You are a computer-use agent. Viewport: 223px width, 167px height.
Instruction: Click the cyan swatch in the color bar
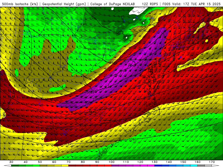pos(194,165)
